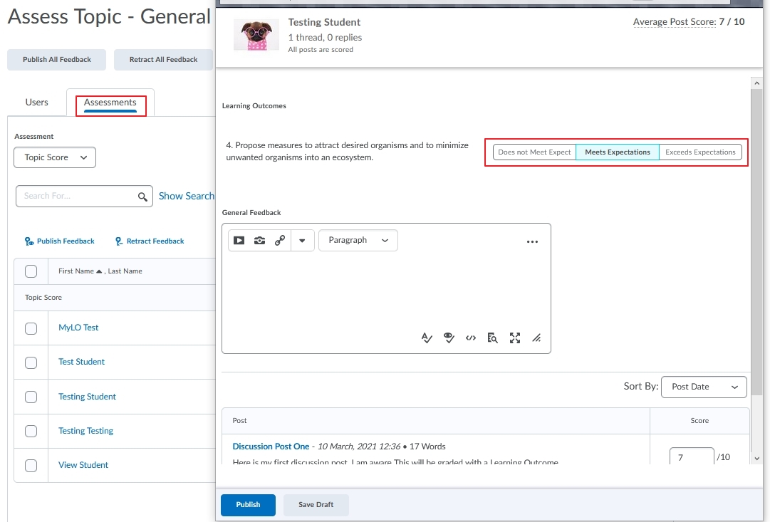Open Show Search Options link
Viewport: 770px width, 522px height.
point(187,196)
